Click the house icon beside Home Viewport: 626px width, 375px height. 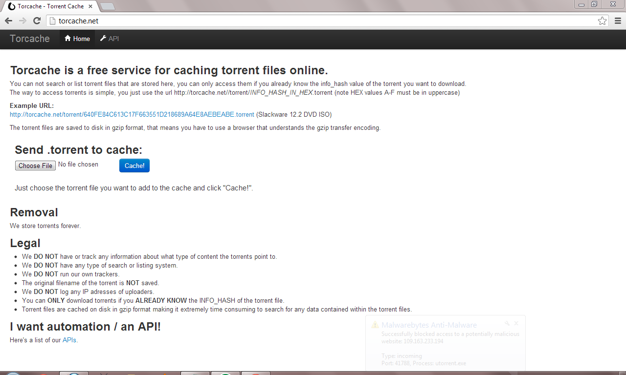point(68,39)
